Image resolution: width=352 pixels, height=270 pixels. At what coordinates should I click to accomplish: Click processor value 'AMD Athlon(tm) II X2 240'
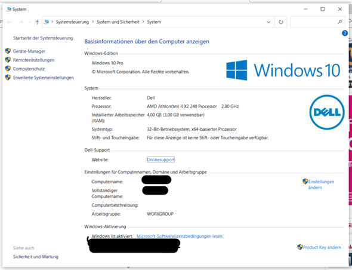pyautogui.click(x=182, y=106)
